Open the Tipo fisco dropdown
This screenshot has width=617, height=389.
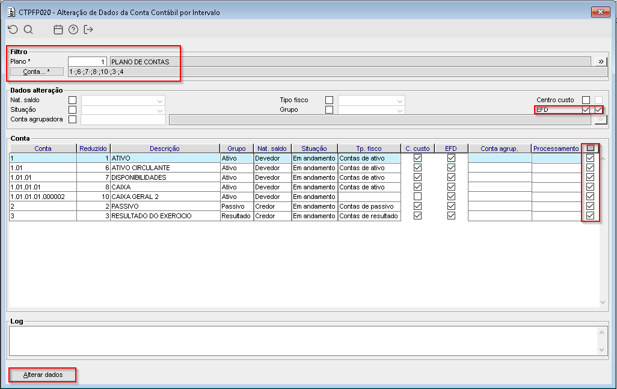tap(372, 100)
